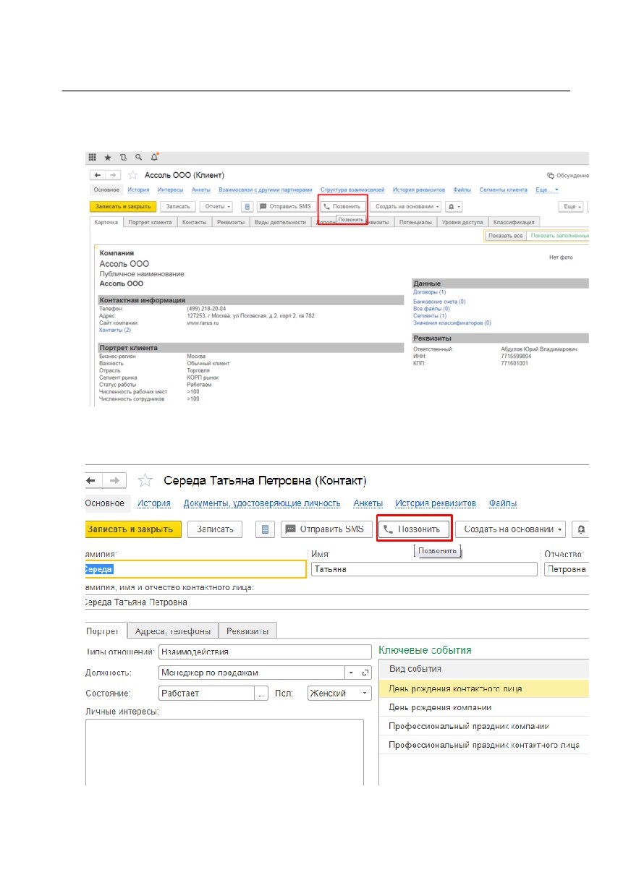This screenshot has height=896, width=631.
Task: Select Профессиональный праздник компании row
Action: pyautogui.click(x=483, y=726)
